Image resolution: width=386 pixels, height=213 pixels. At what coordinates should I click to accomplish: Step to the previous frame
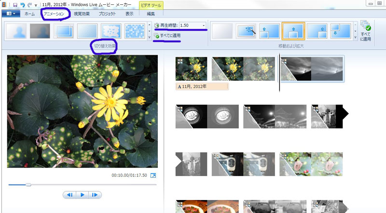(x=70, y=195)
